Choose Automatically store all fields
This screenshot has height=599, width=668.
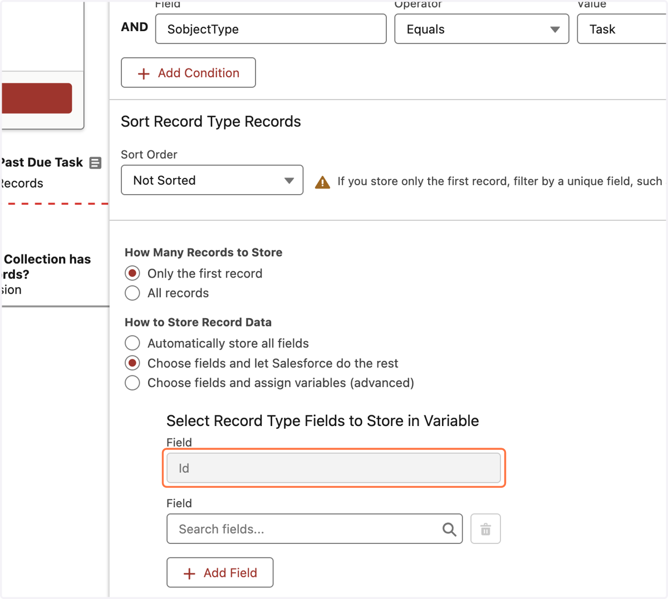coord(132,343)
